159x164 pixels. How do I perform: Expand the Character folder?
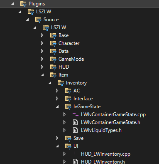42,43
